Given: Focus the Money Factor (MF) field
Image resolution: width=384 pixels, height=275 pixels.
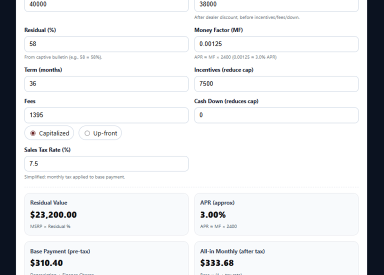Looking at the screenshot, I should (x=276, y=44).
